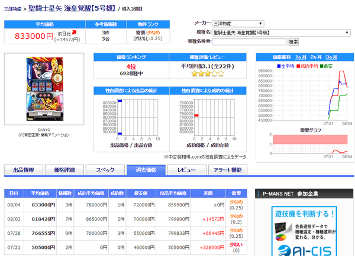The height and width of the screenshot is (256, 355).
Task: Show 3ヶ月 price trend range
Action: point(331,57)
